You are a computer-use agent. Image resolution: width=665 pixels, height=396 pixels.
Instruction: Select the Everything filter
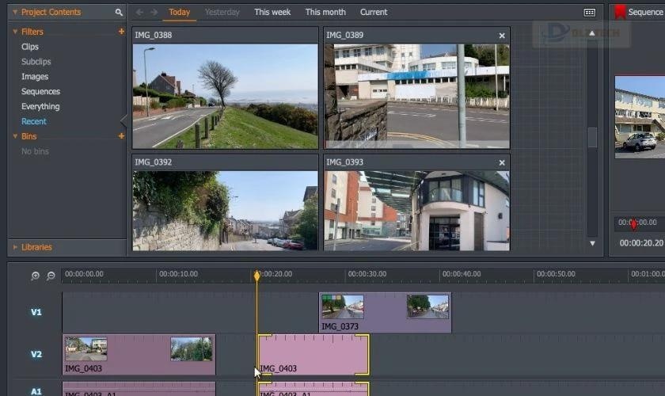coord(40,107)
